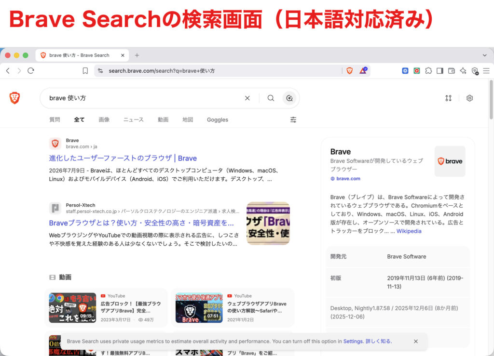Click the Persol-Xtech favicon icon

[55, 208]
